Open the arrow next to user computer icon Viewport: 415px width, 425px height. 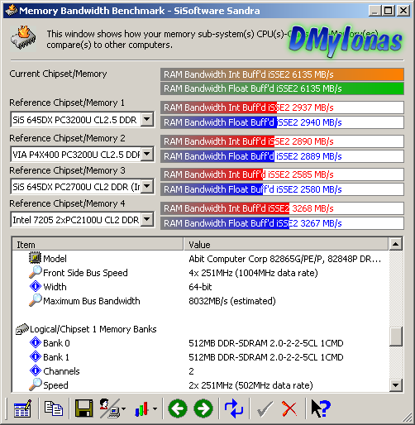point(123,408)
